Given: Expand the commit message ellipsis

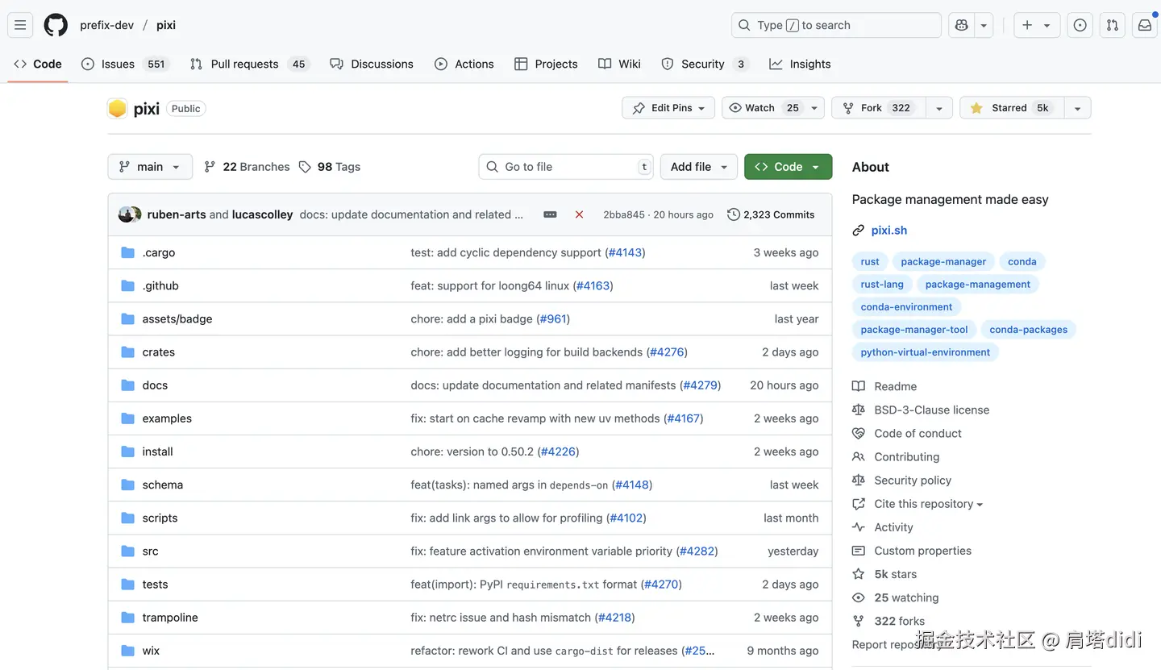Looking at the screenshot, I should pos(550,214).
